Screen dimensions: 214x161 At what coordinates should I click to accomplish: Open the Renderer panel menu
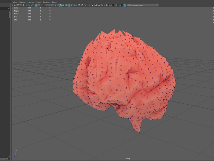click(46, 2)
